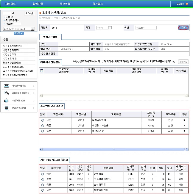
Task: Open the 학기 semester dropdown
Action: coord(110,28)
